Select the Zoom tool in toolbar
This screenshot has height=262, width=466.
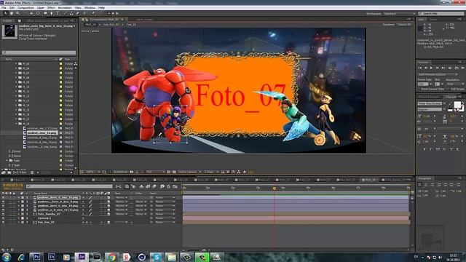[x=17, y=13]
